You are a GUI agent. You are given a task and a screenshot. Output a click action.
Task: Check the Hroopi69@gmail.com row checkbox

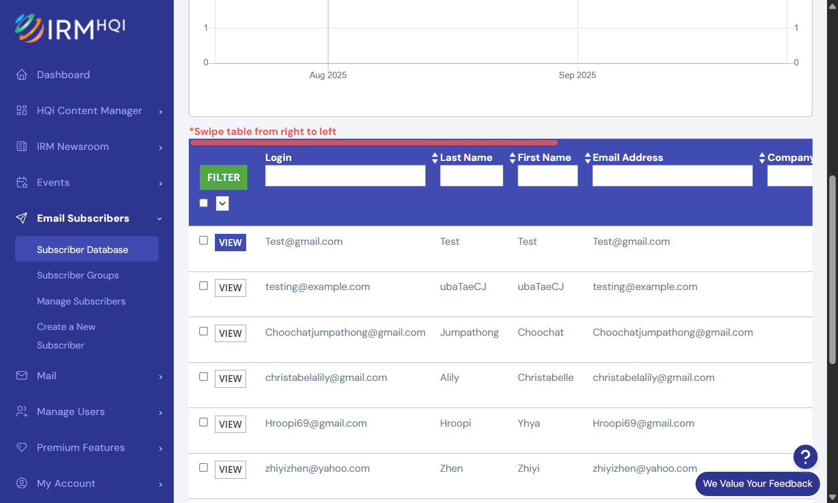203,422
